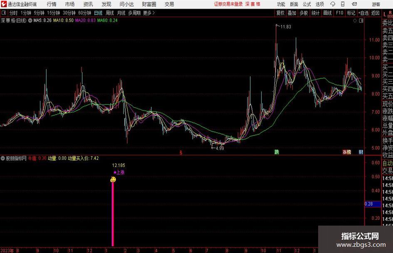393x253 pixels.
Task: Click the 复权 toolbar button
Action: click(x=280, y=13)
